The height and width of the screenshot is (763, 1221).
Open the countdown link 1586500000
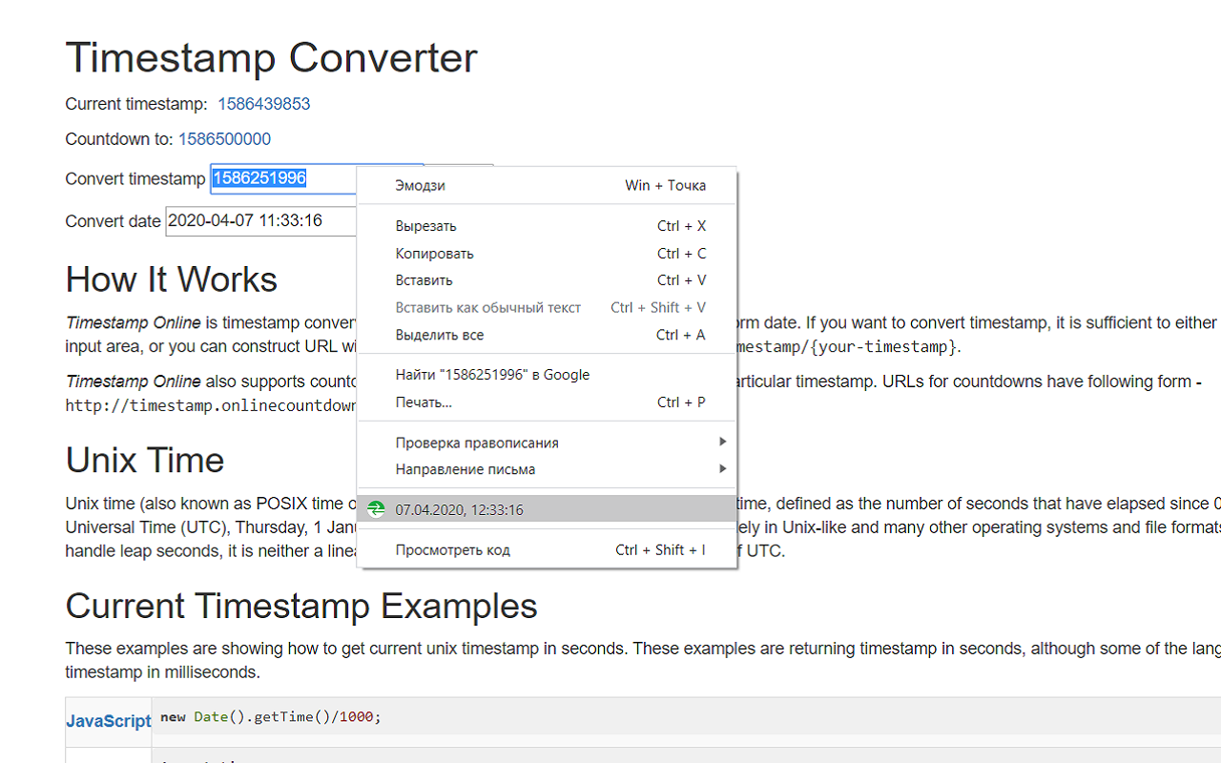coord(224,138)
